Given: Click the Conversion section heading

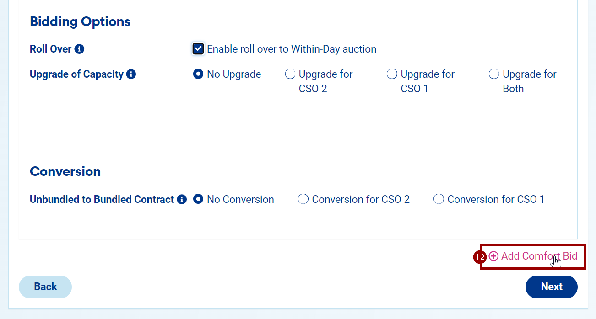Looking at the screenshot, I should [65, 171].
